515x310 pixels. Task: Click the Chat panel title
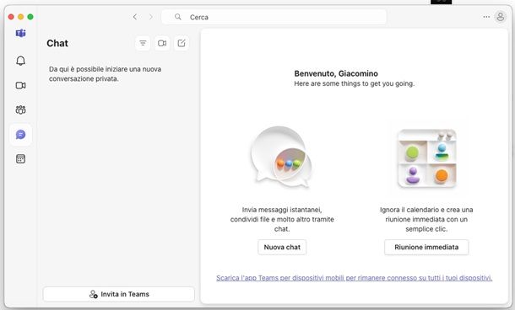[57, 43]
